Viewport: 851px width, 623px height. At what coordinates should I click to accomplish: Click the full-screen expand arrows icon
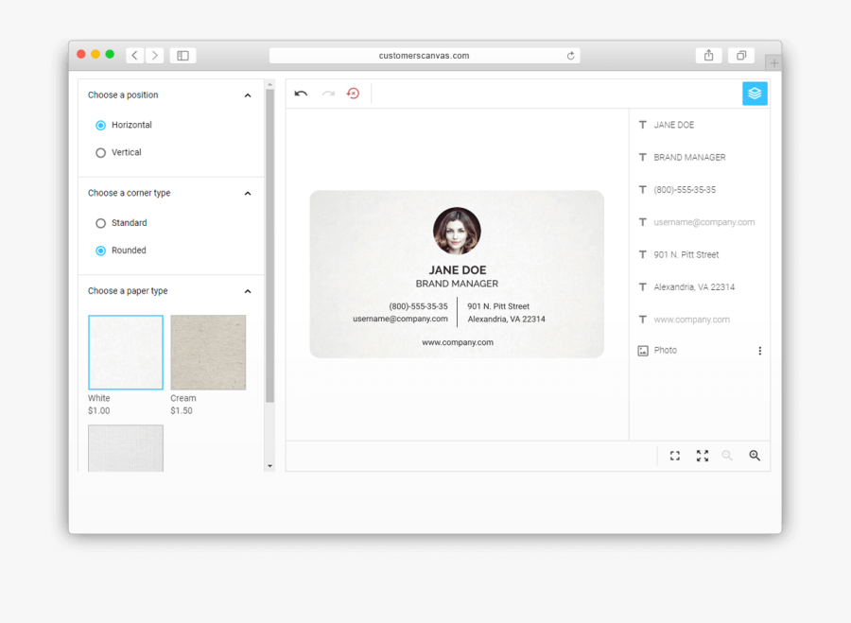coord(703,456)
